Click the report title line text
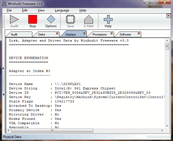The width and height of the screenshot is (173, 141). tap(69, 41)
